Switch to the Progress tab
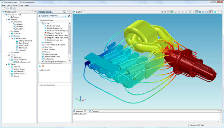Screen dimensions: 224x128 point(94,111)
